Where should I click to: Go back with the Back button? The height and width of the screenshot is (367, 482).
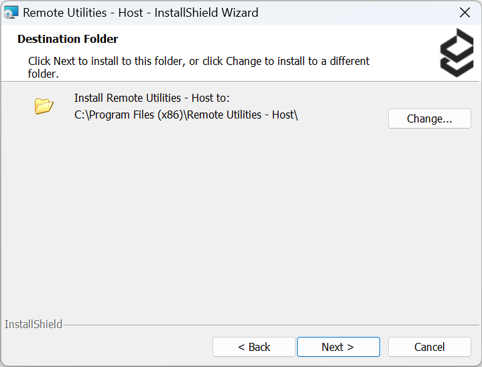pyautogui.click(x=253, y=347)
